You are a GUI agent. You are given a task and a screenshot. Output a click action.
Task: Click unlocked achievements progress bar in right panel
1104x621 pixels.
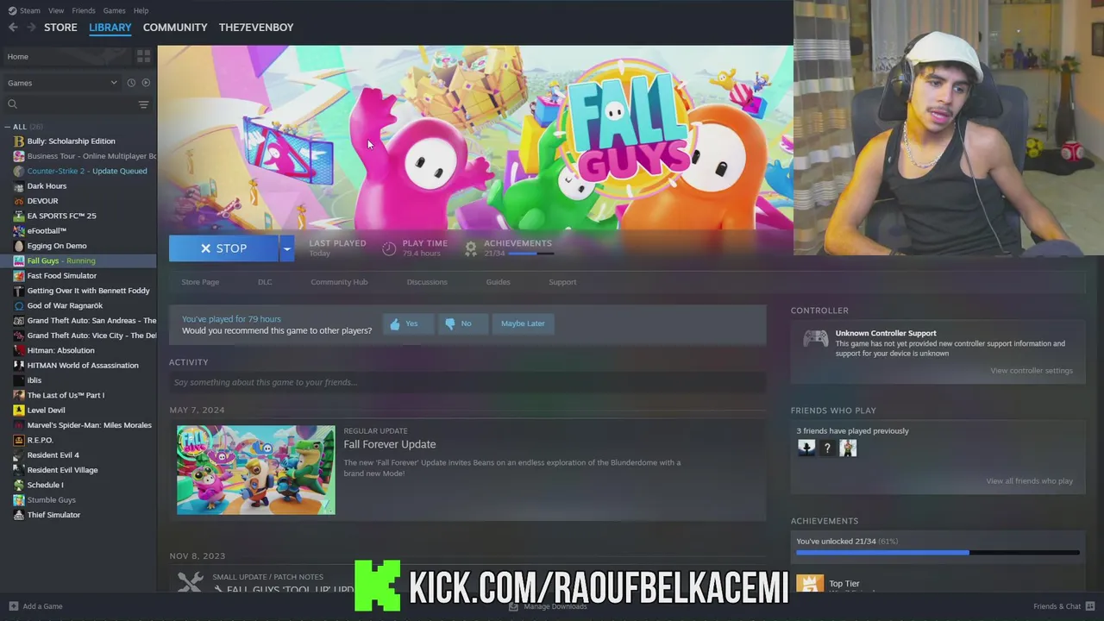coord(938,553)
